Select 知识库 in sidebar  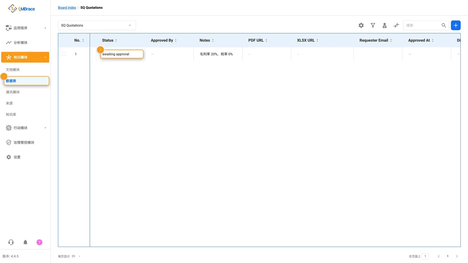[x=11, y=115]
